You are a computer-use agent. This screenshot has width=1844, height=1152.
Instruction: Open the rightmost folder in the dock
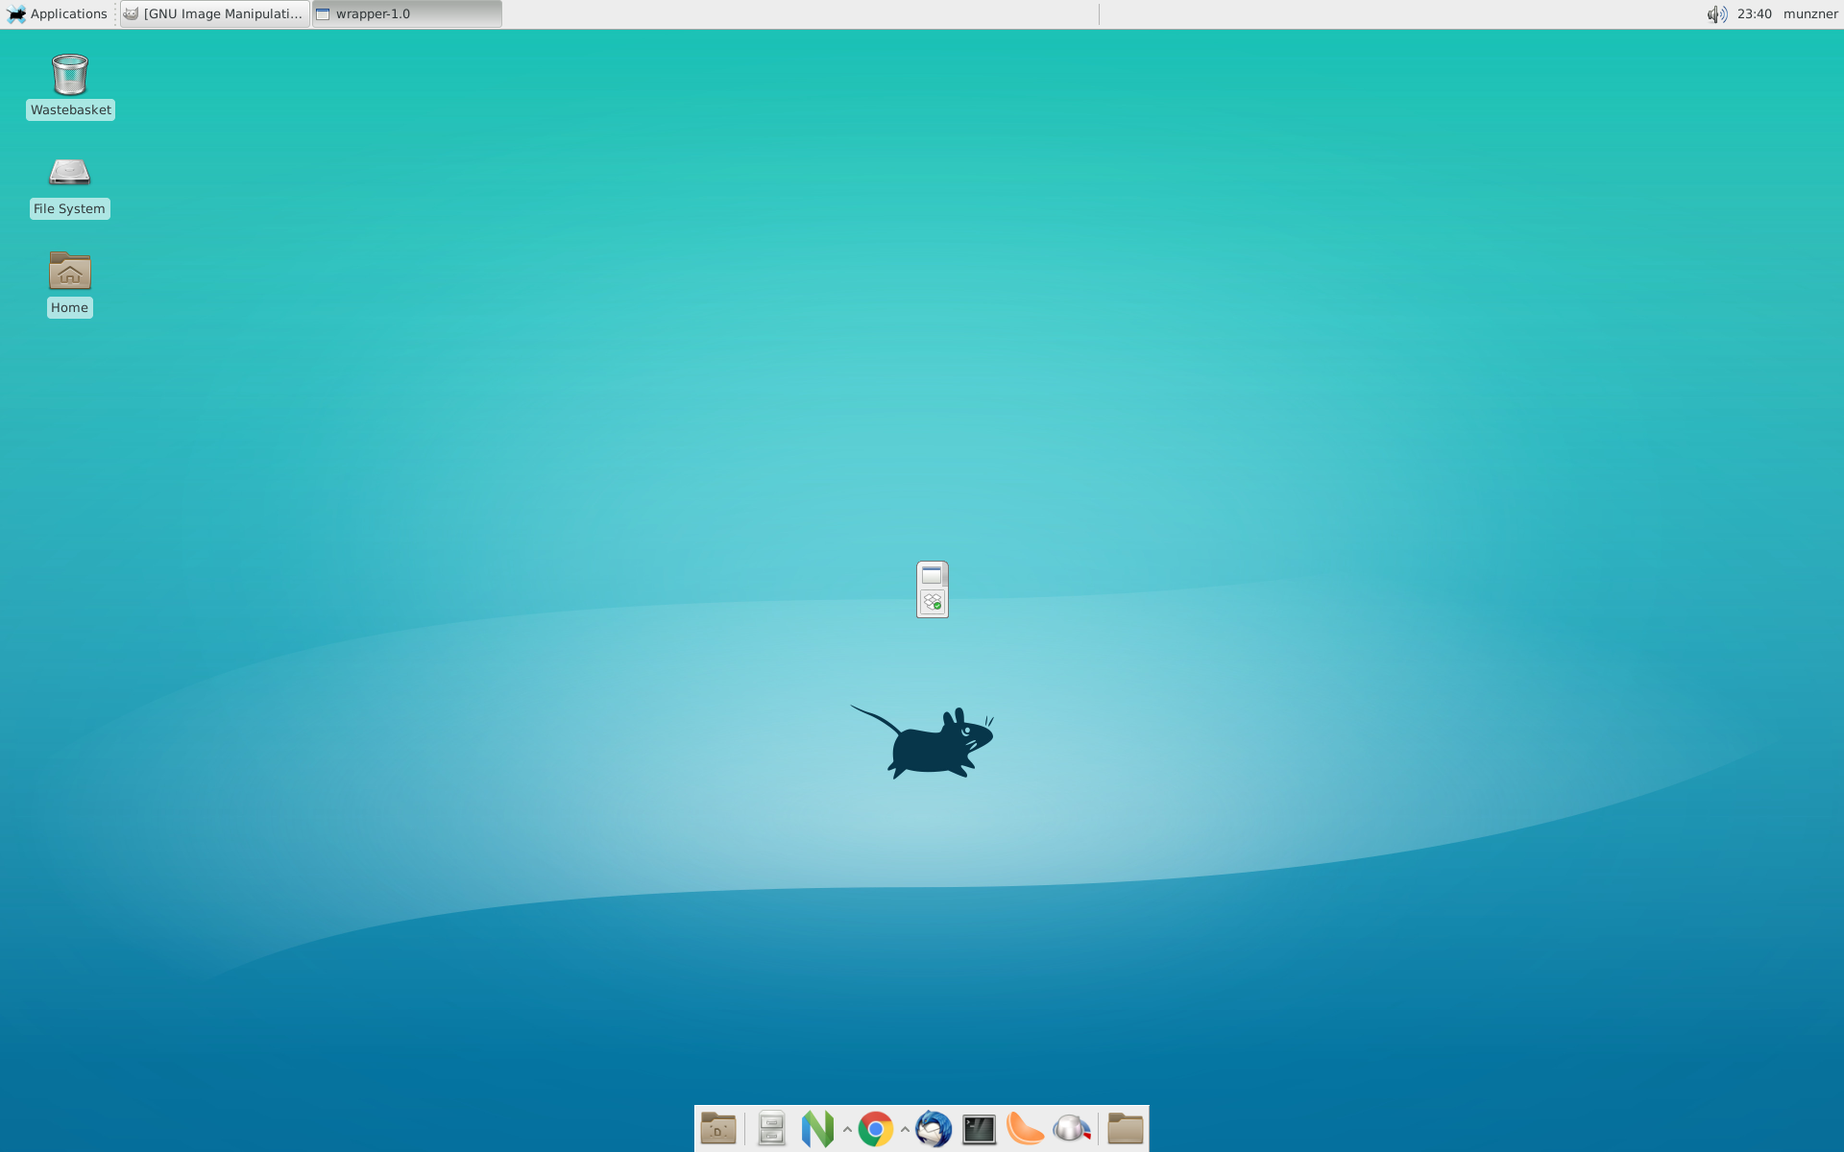(x=1125, y=1129)
